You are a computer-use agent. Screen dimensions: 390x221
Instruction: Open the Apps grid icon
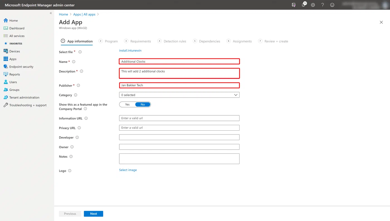(x=6, y=59)
